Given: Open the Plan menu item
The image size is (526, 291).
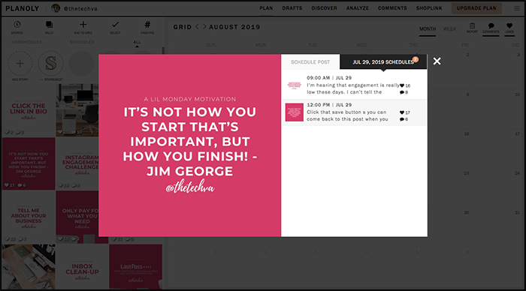Looking at the screenshot, I should (x=266, y=8).
